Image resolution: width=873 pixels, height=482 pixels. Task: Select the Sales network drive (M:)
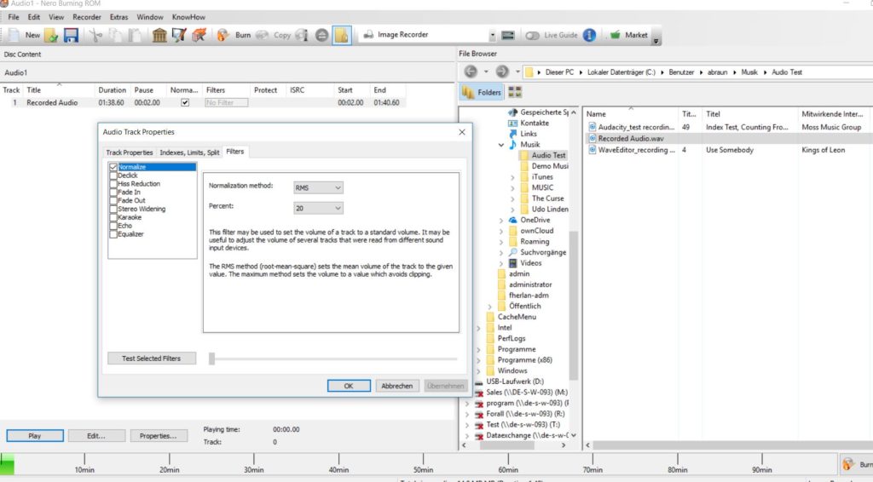point(527,392)
